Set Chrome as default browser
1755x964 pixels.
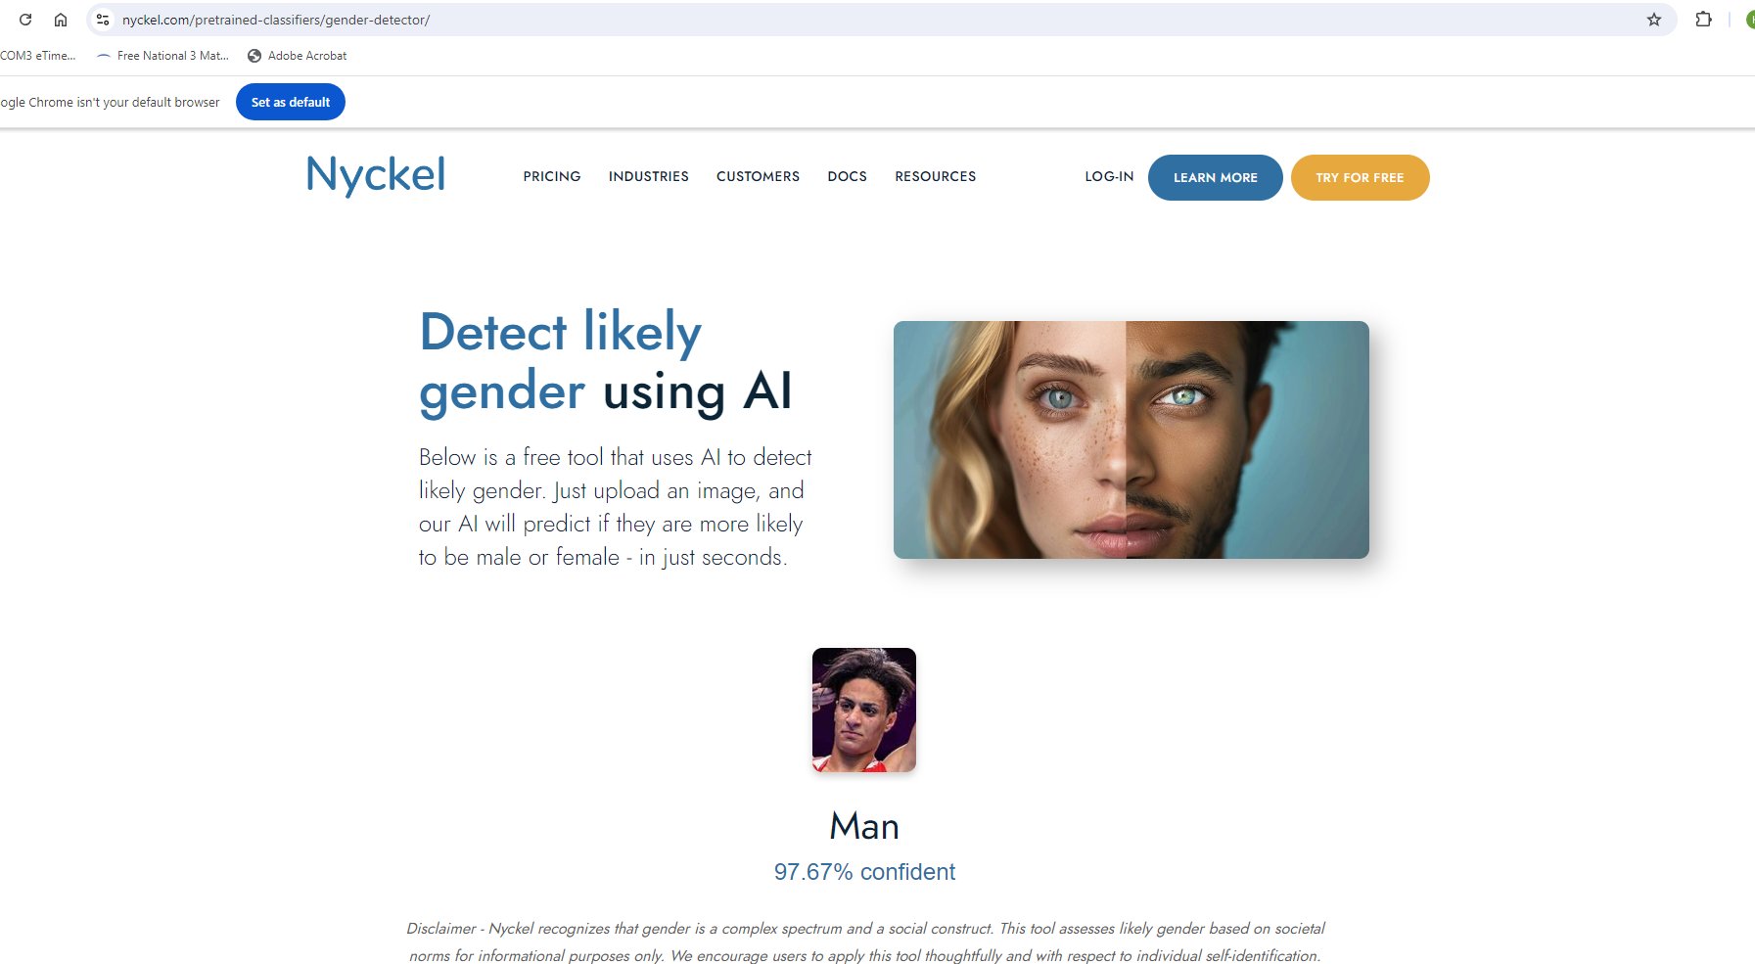click(291, 102)
